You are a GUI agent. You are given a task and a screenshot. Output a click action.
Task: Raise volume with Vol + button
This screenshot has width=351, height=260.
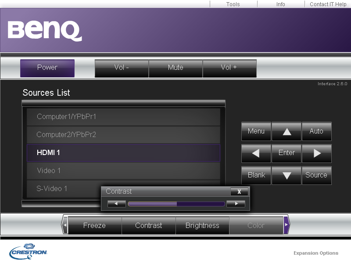[229, 69]
